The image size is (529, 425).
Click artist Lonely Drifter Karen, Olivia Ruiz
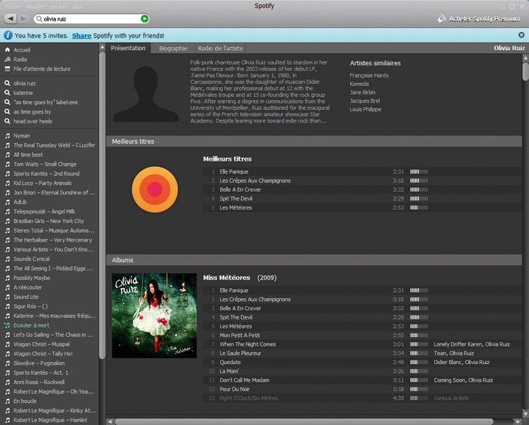coord(472,344)
